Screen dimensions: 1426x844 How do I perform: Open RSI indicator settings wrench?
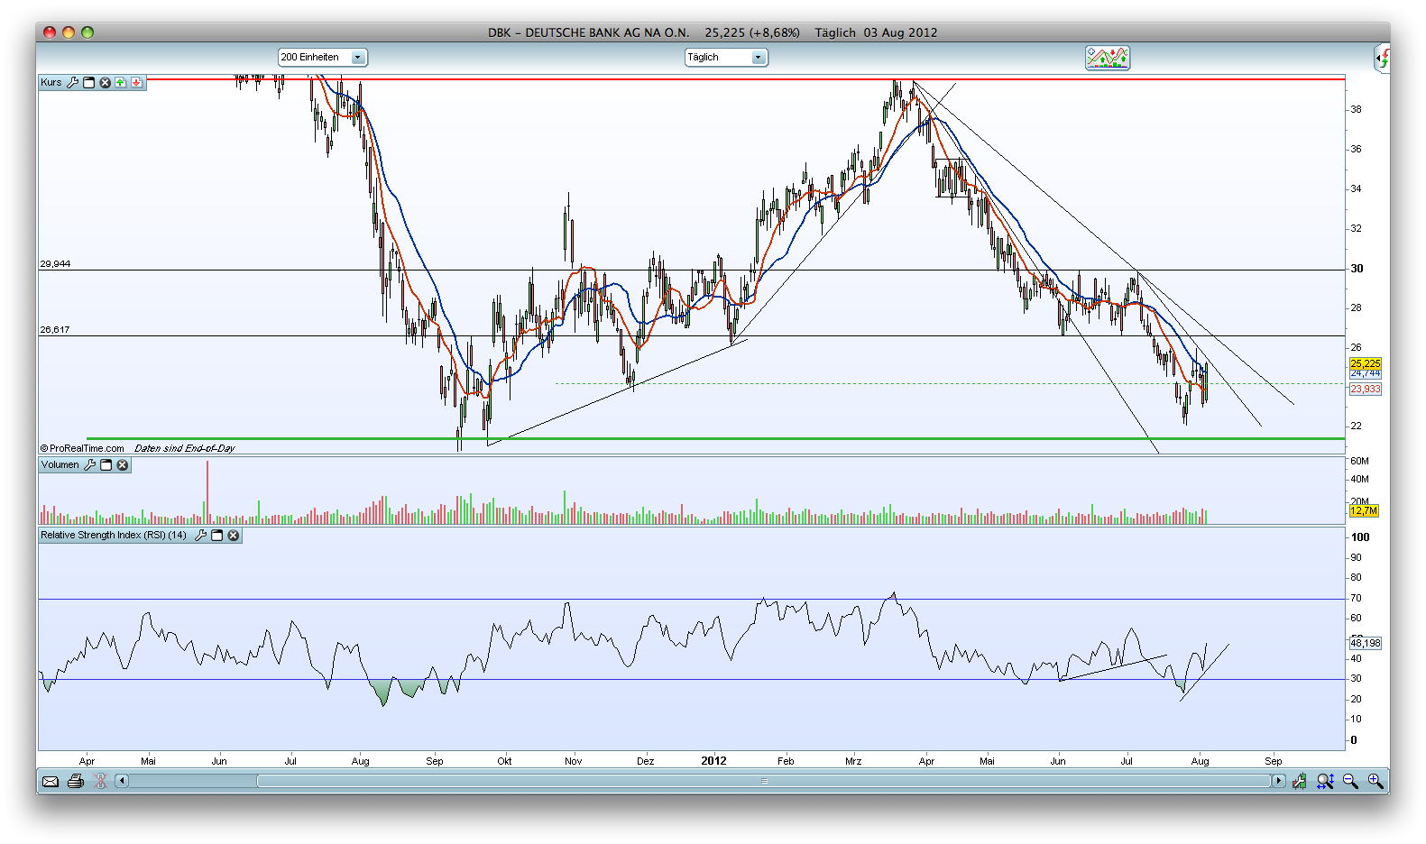(200, 536)
